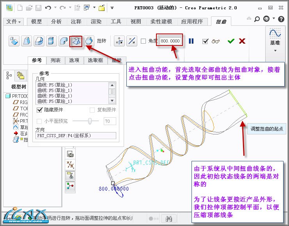Screen dimensions: 289x226
Task: Expand the 基准 datum dropdown
Action: click(x=275, y=51)
